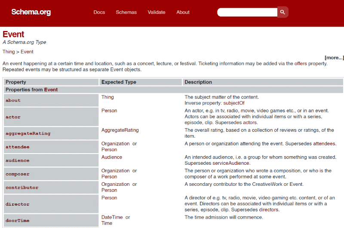
Task: Open the actor property
Action: 13,117
